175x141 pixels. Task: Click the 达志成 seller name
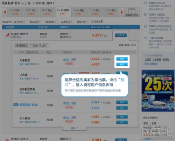pyautogui.click(x=23, y=75)
